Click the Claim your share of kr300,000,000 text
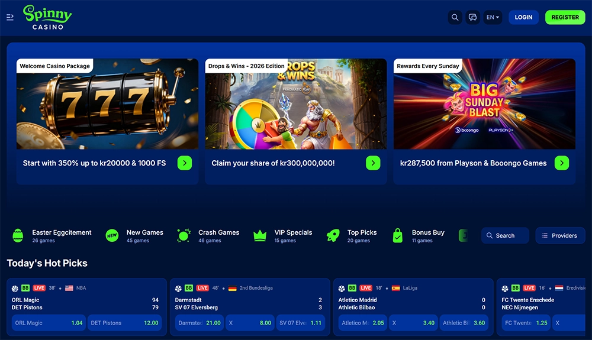592x340 pixels. tap(273, 163)
